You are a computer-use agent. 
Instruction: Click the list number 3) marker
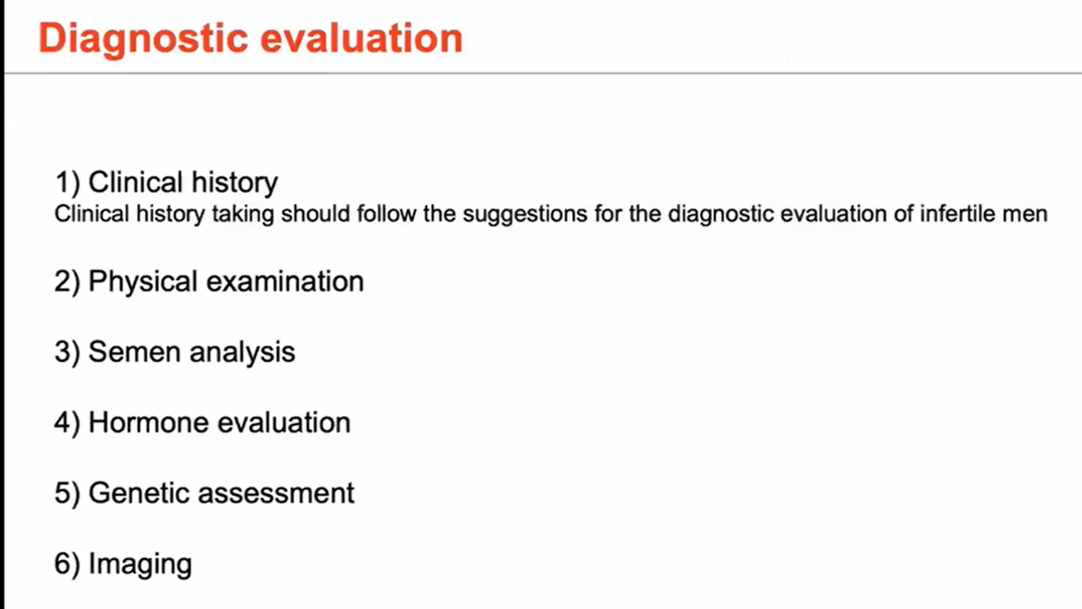tap(67, 353)
